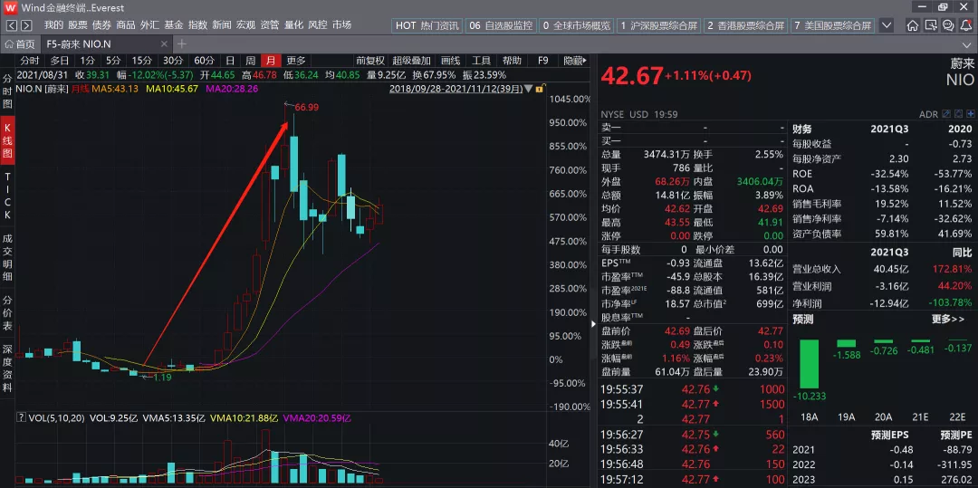The height and width of the screenshot is (488, 978).
Task: Open the 工具 tools menu in chart toolbar
Action: [x=481, y=61]
